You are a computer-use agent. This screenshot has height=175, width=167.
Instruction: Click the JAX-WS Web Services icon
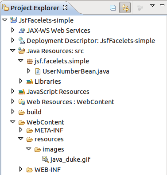pos(22,31)
